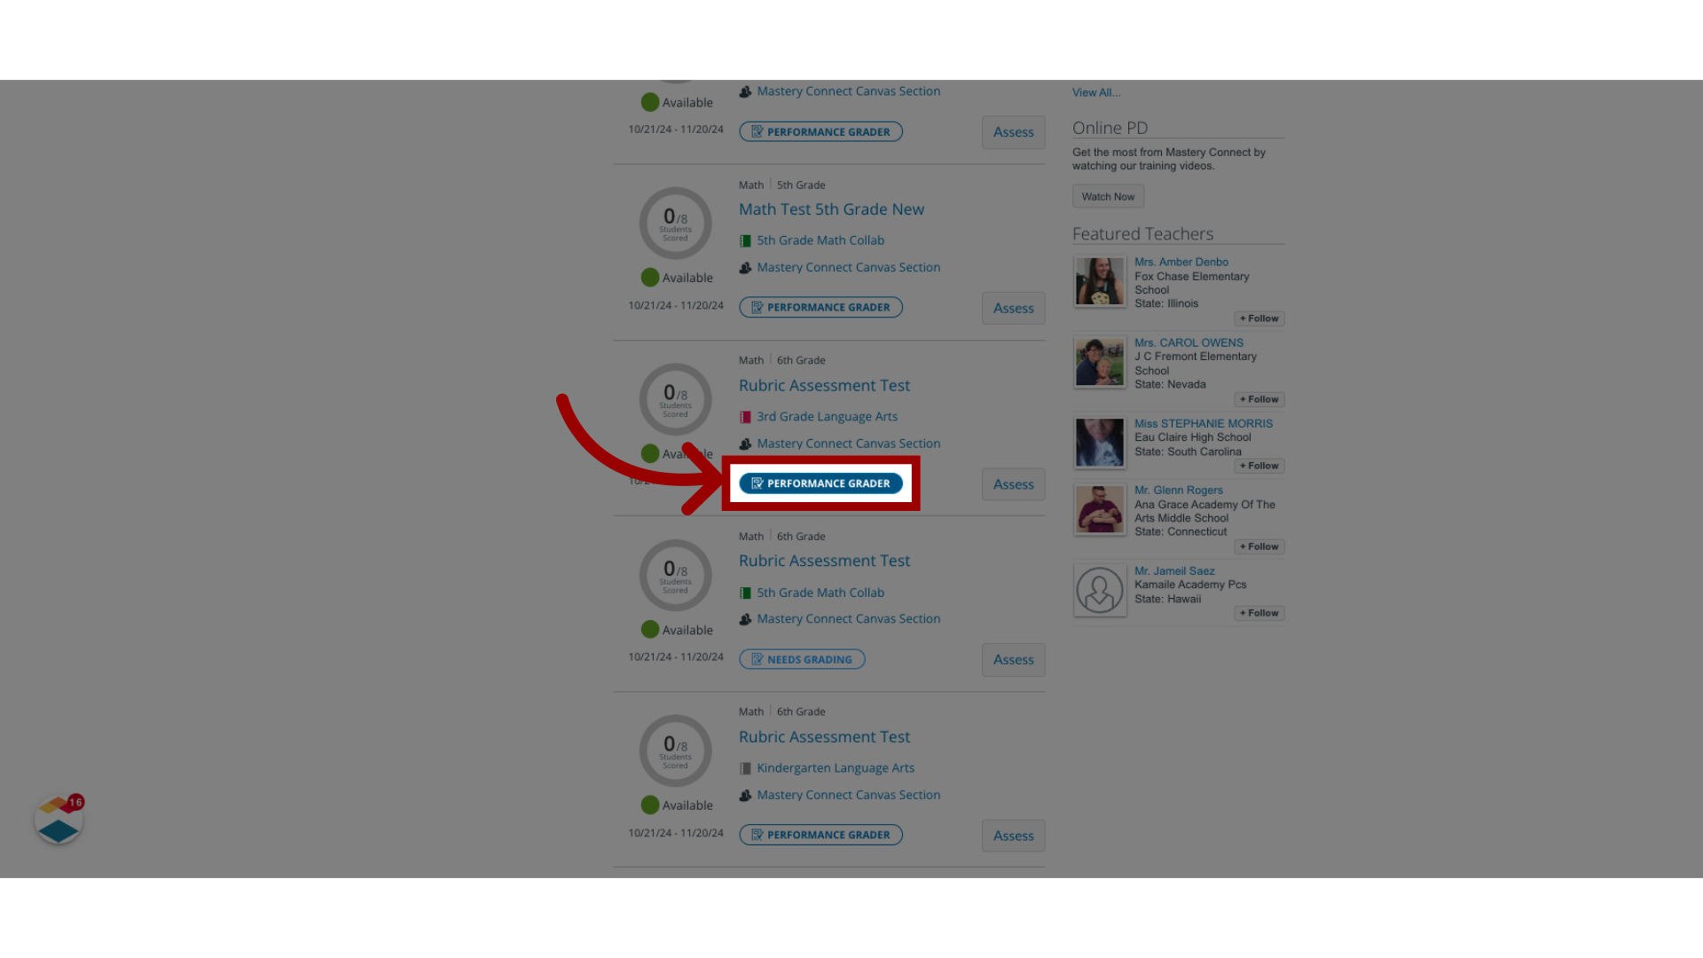Select Watch Now for Online PD training videos
Viewport: 1703px width, 958px height.
(x=1106, y=195)
